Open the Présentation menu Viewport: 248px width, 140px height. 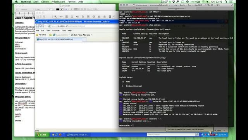[x=58, y=2]
